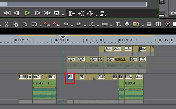Click the Add Cut Point icon
This screenshot has width=176, height=109.
click(92, 24)
